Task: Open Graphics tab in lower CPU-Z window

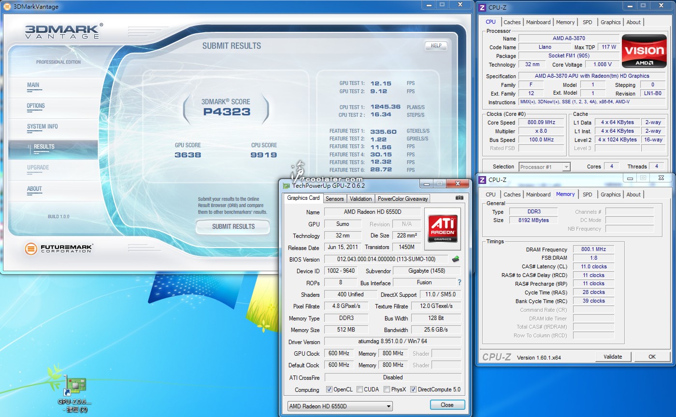Action: pyautogui.click(x=611, y=195)
